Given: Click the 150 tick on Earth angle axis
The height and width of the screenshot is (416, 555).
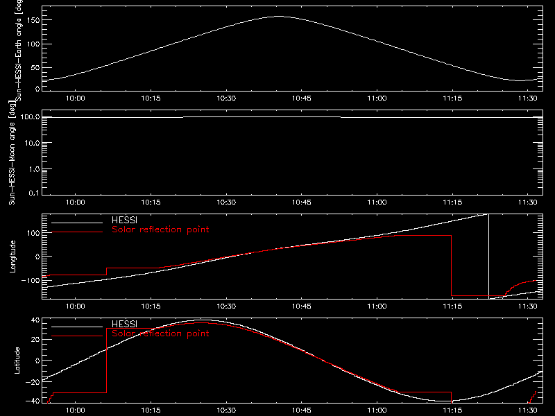Looking at the screenshot, I should pos(33,20).
